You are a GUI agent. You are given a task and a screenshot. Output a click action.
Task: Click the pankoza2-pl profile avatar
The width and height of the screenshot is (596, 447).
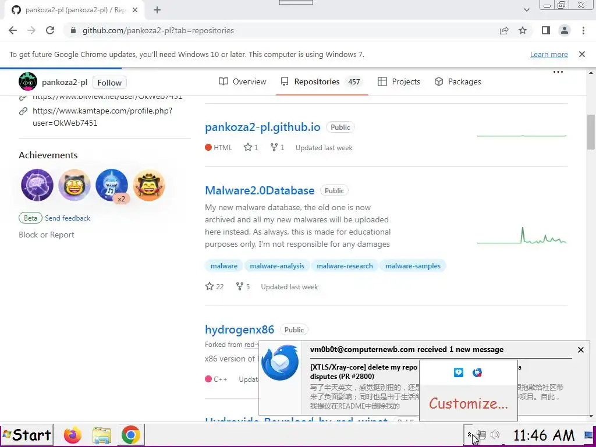[x=28, y=81]
